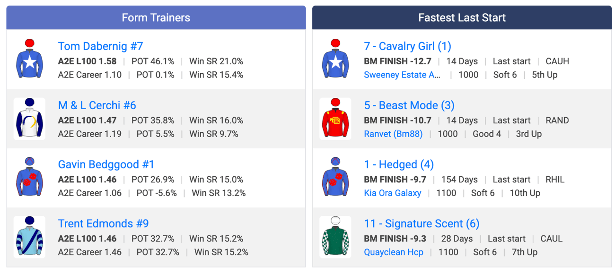Open the Ranvet (Bm88) race link
This screenshot has width=615, height=273.
pyautogui.click(x=393, y=134)
